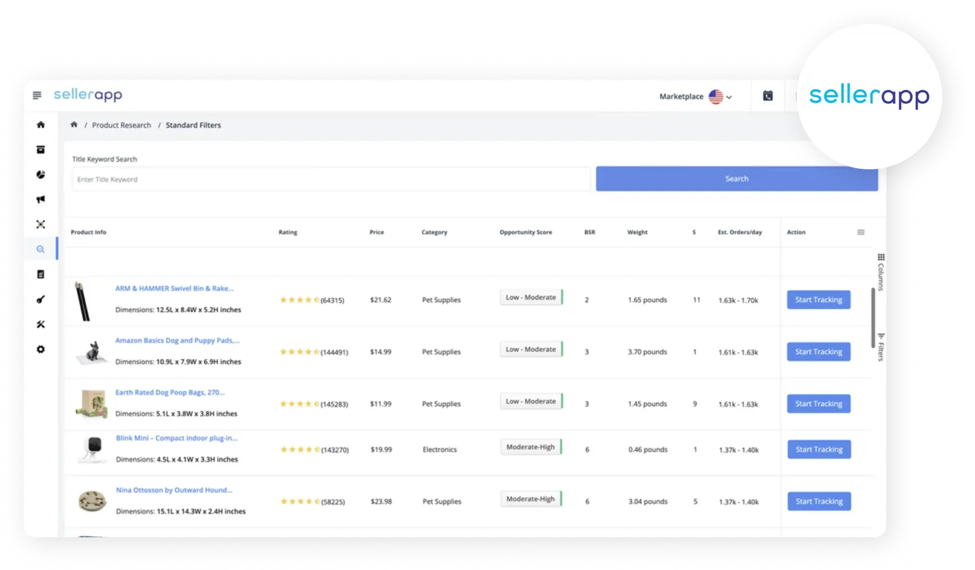975x570 pixels.
Task: Click the Moderate-High badge for Nina Ottosson
Action: point(531,499)
